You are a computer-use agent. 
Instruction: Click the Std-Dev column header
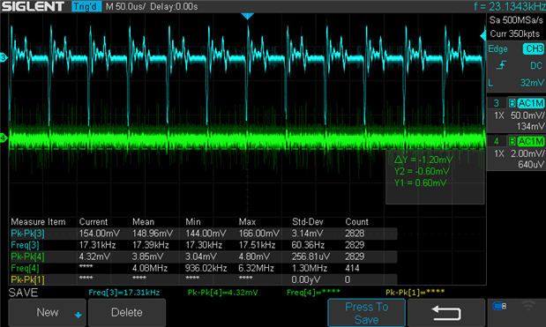tap(308, 222)
